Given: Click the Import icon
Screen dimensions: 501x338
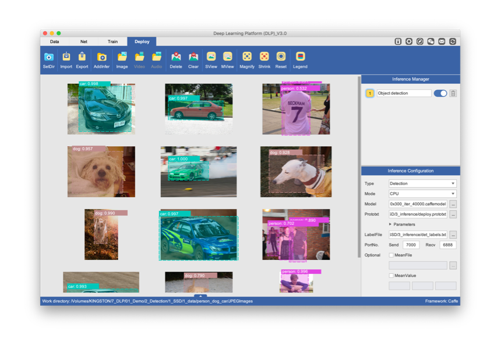Looking at the screenshot, I should [66, 57].
